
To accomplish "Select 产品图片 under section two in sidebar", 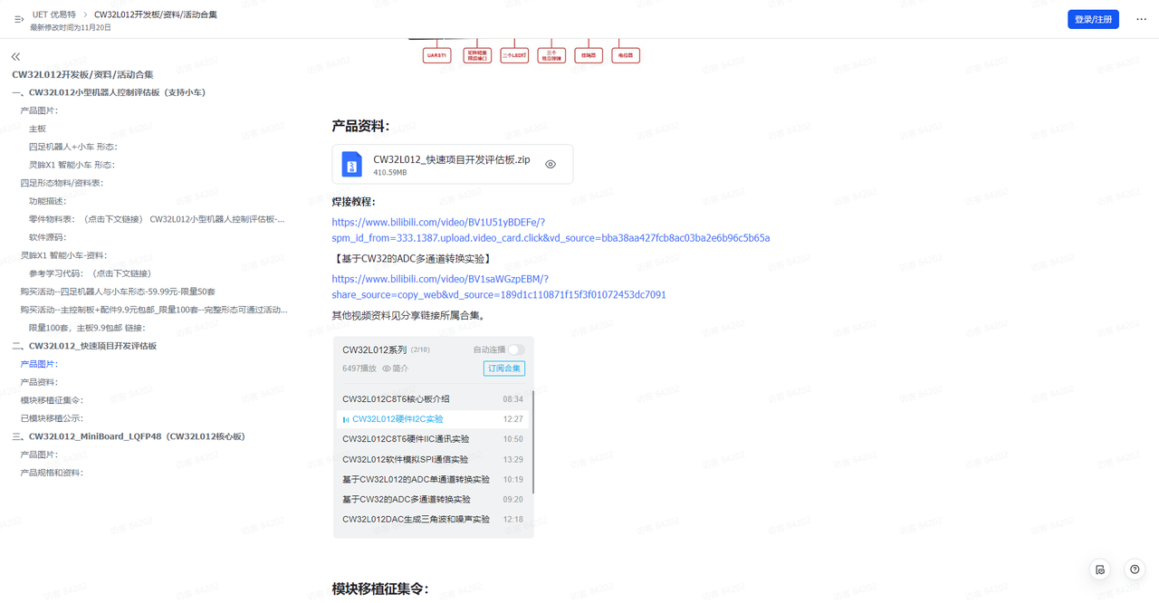I will pyautogui.click(x=38, y=363).
